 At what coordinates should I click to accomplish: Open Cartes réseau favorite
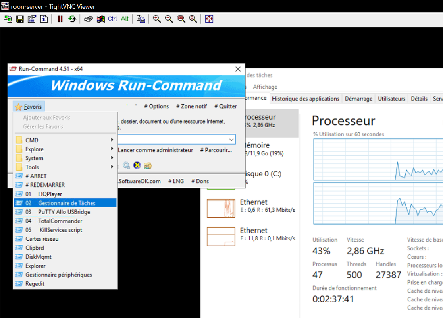tap(65, 239)
